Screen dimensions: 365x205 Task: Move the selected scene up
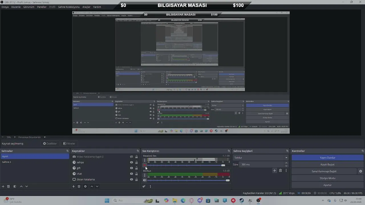[x=21, y=186]
